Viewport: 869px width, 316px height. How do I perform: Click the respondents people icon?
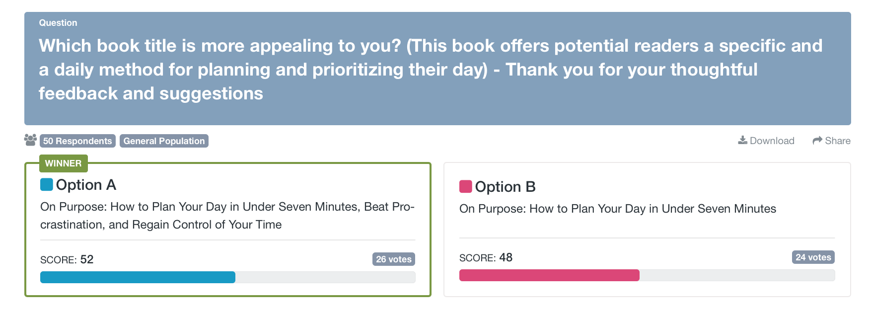pyautogui.click(x=31, y=140)
